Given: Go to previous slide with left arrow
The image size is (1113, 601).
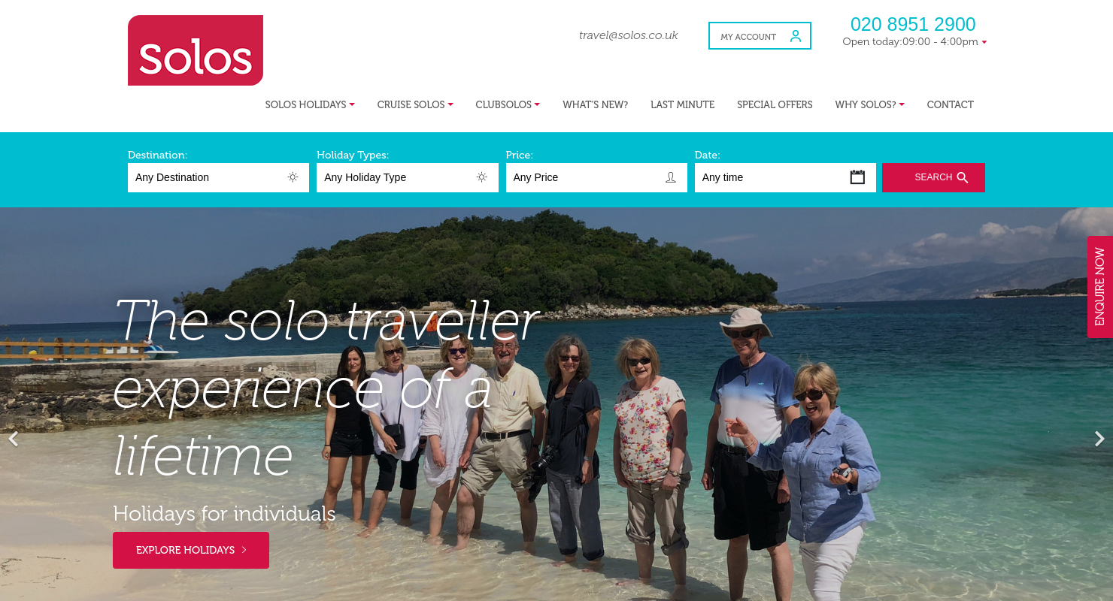Looking at the screenshot, I should (x=13, y=439).
